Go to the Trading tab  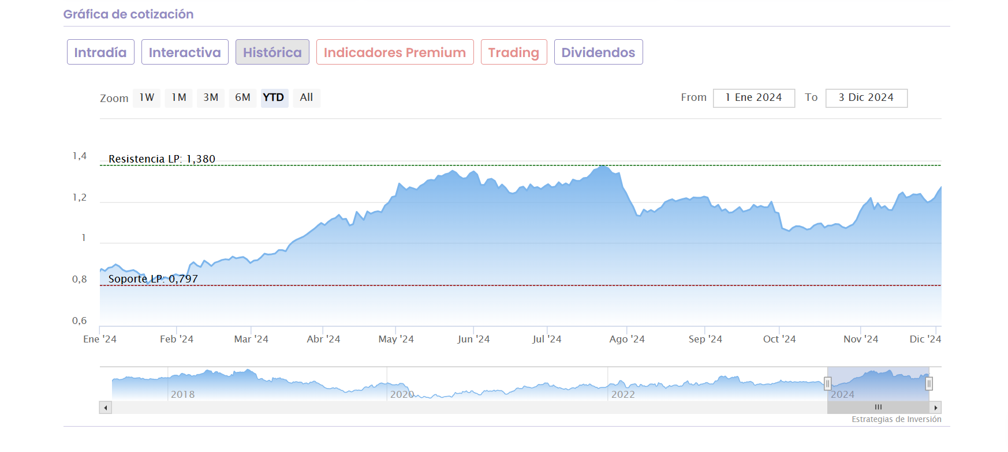514,52
